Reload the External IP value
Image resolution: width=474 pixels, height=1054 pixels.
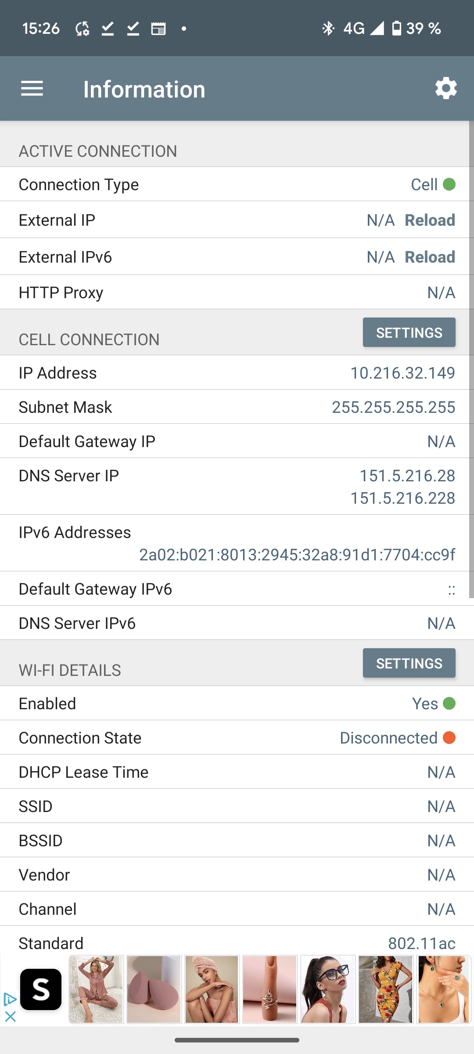430,220
